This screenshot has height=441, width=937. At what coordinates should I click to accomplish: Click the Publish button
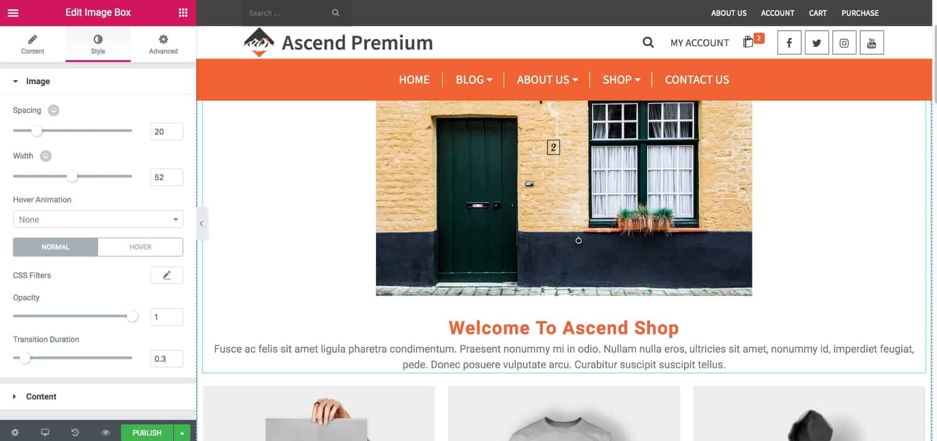tap(147, 433)
